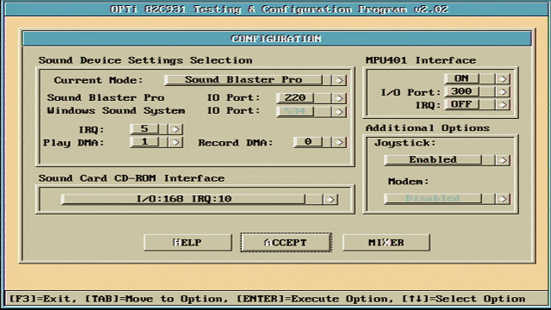
Task: Select the Joystick Enabled value field
Action: [x=433, y=159]
